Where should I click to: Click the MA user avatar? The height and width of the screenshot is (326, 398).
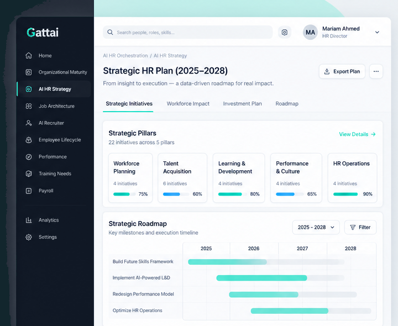pos(310,32)
